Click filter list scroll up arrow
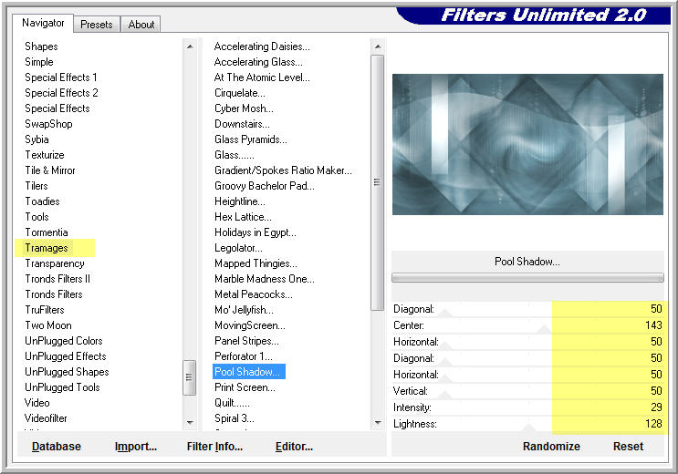678x474 pixels. pyautogui.click(x=378, y=46)
